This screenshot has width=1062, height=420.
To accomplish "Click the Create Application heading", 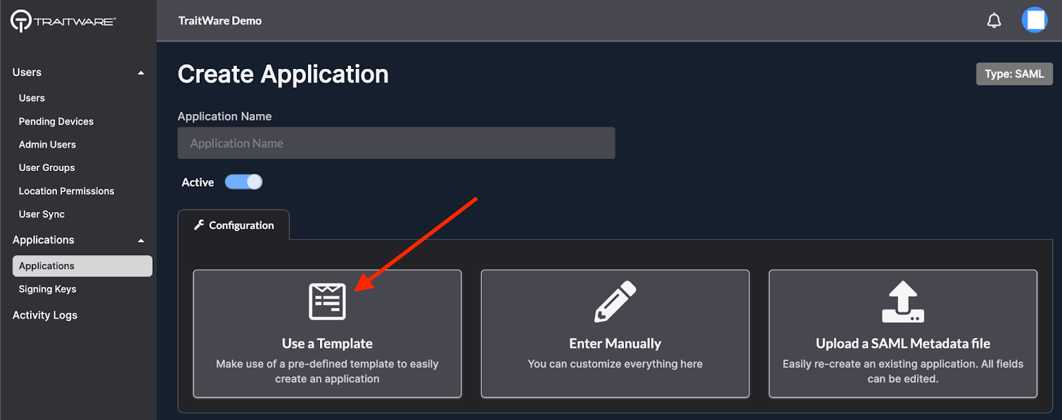I will point(283,74).
